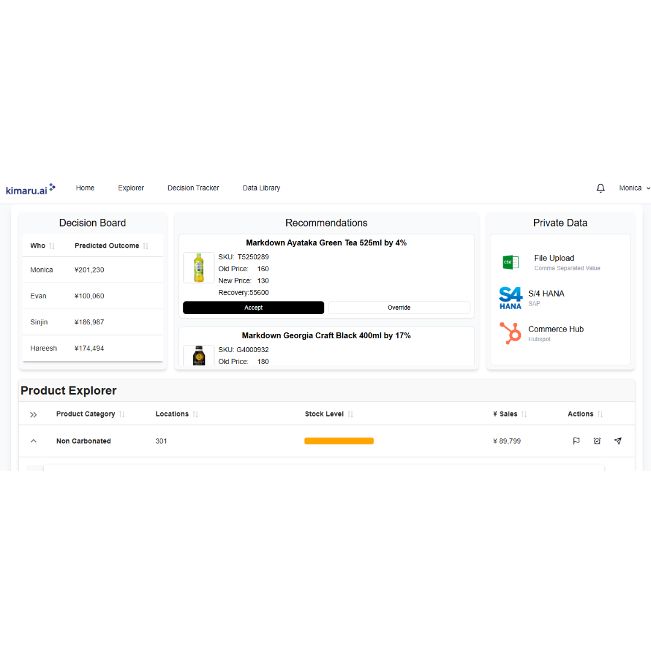Open notifications bell
This screenshot has height=651, width=651.
click(x=600, y=188)
